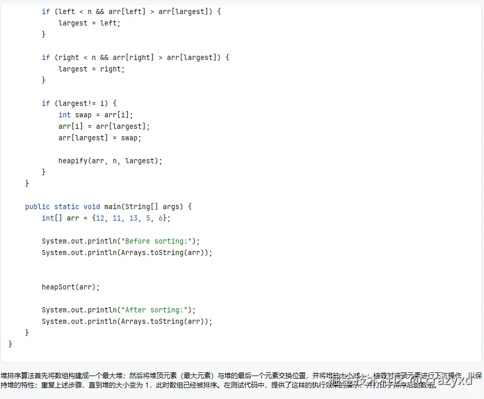Click the "arr[largest] = swap;" assignment
The height and width of the screenshot is (399, 484).
(100, 138)
